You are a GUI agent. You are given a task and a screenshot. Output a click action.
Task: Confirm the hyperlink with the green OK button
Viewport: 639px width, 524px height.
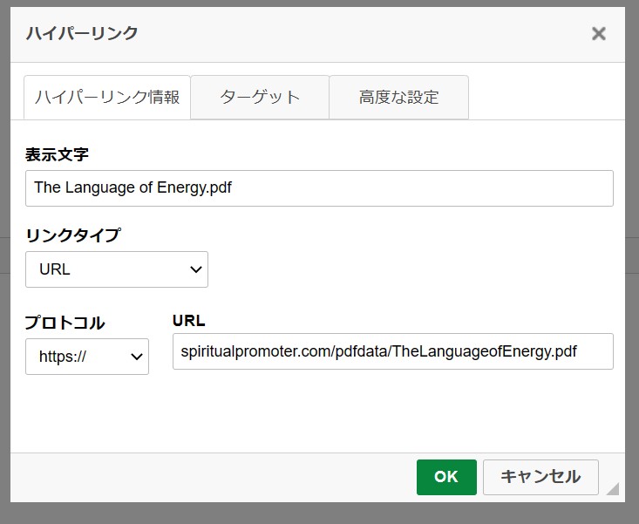pyautogui.click(x=446, y=477)
